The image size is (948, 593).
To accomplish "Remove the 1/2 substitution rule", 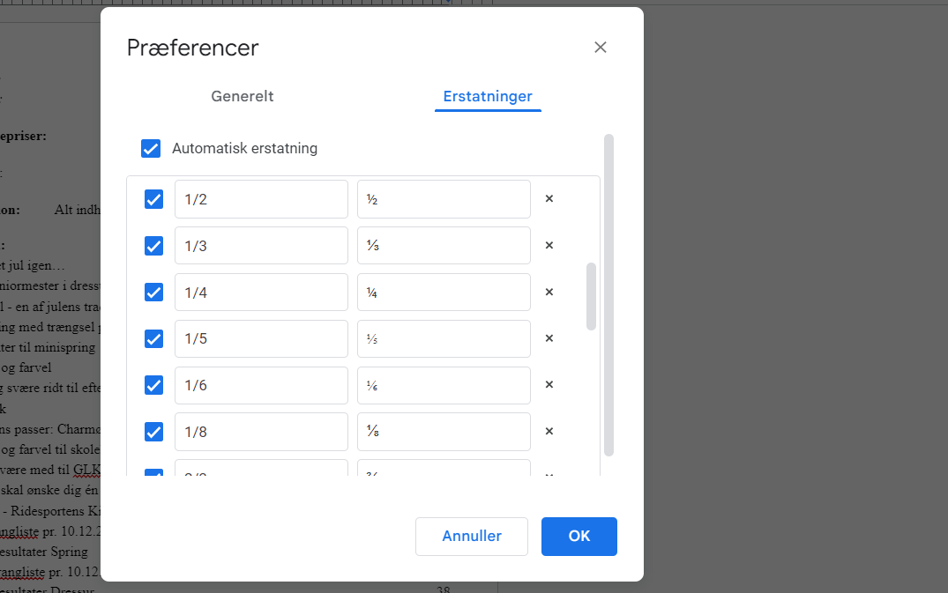I will click(549, 199).
